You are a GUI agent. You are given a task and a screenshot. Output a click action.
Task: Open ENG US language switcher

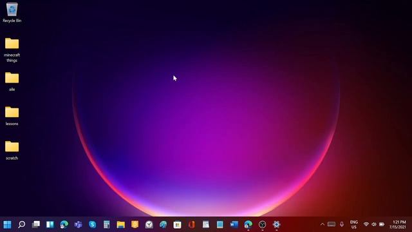click(x=354, y=224)
